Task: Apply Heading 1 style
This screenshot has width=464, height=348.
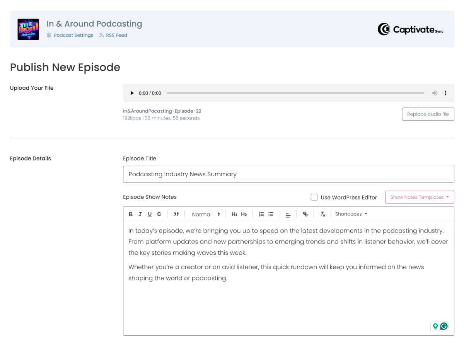Action: (234, 214)
